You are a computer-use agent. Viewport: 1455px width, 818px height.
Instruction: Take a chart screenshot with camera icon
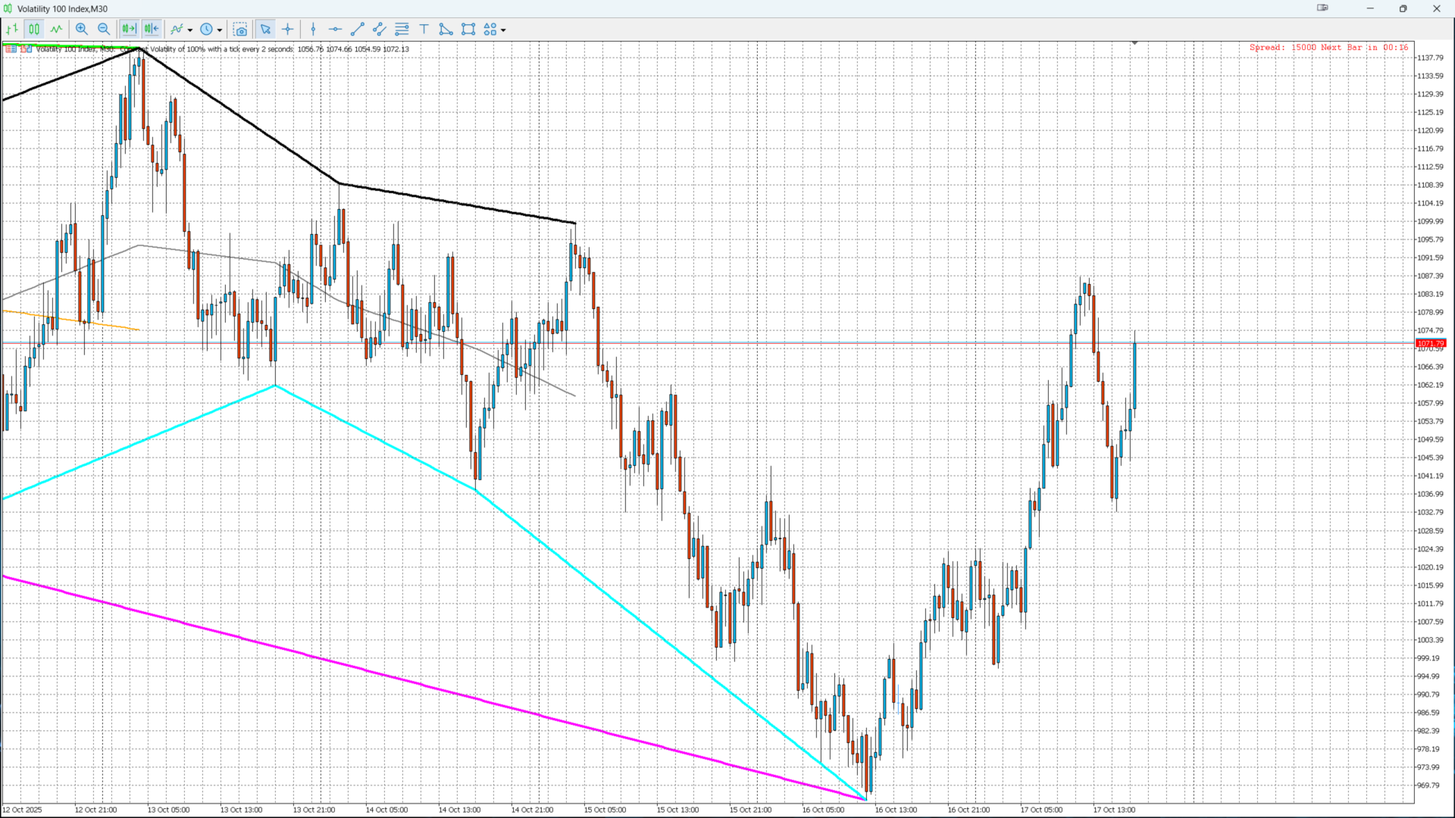[240, 30]
